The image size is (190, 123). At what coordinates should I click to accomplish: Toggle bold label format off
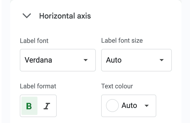click(x=29, y=106)
